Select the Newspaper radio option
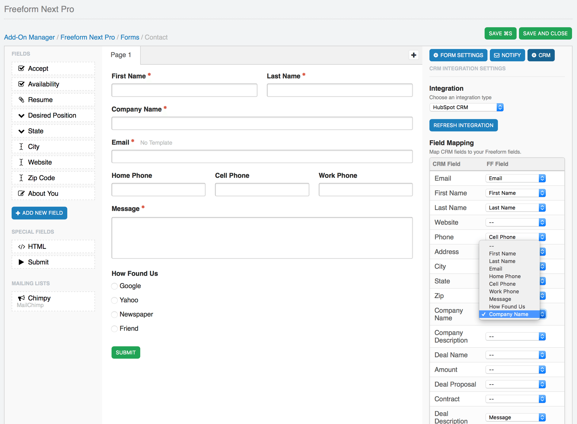Image resolution: width=577 pixels, height=424 pixels. click(114, 314)
